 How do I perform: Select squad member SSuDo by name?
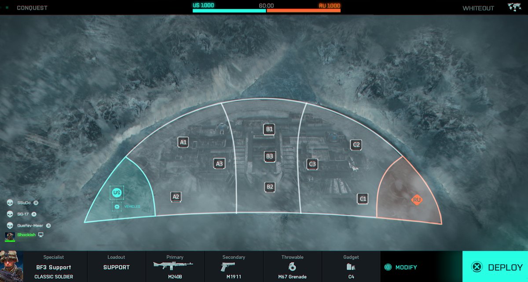[x=24, y=203]
